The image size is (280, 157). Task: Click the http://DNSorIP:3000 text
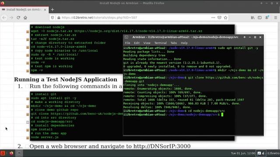pos(162,147)
